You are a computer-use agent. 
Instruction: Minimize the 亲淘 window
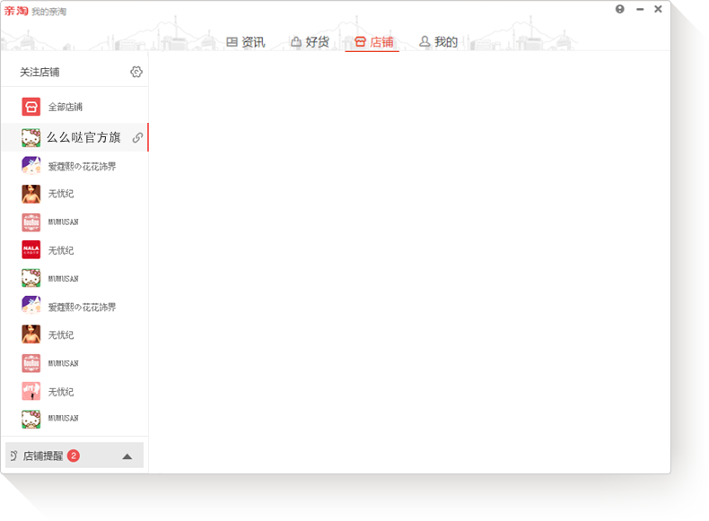tap(640, 9)
